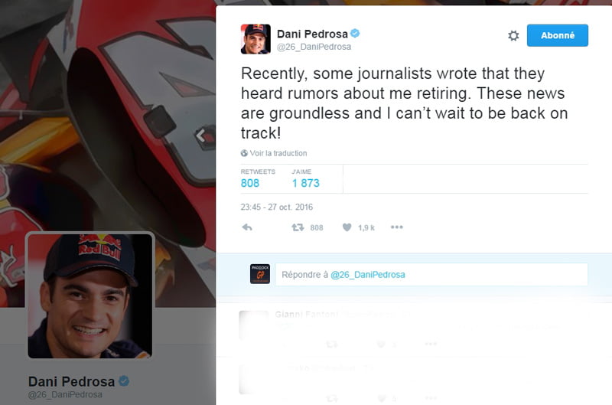Open the tweet timestamp 23:45 - 27 oct. 2016

pyautogui.click(x=276, y=207)
